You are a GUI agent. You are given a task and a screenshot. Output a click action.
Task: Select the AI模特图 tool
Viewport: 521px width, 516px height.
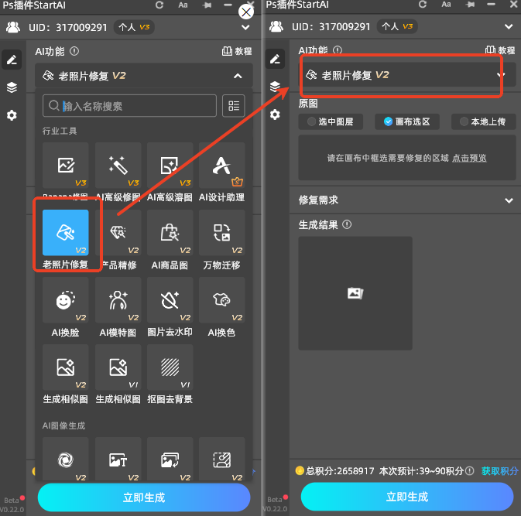118,300
